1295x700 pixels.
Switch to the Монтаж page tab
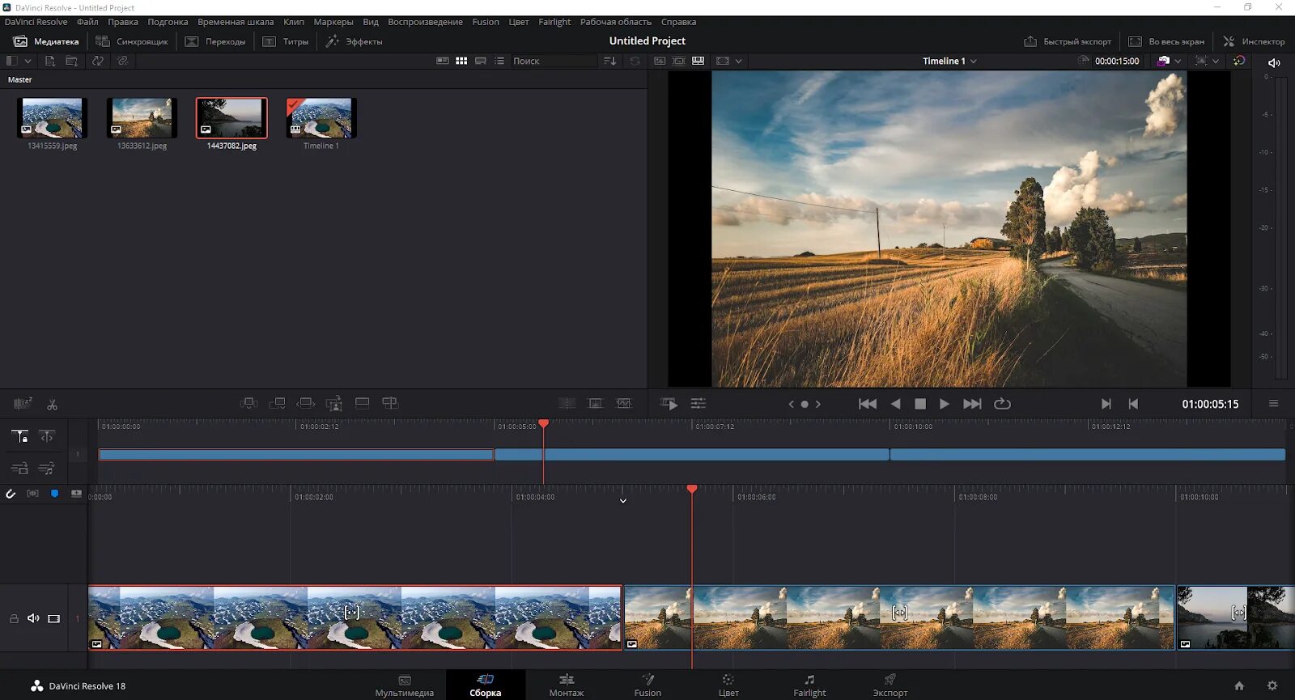[567, 685]
